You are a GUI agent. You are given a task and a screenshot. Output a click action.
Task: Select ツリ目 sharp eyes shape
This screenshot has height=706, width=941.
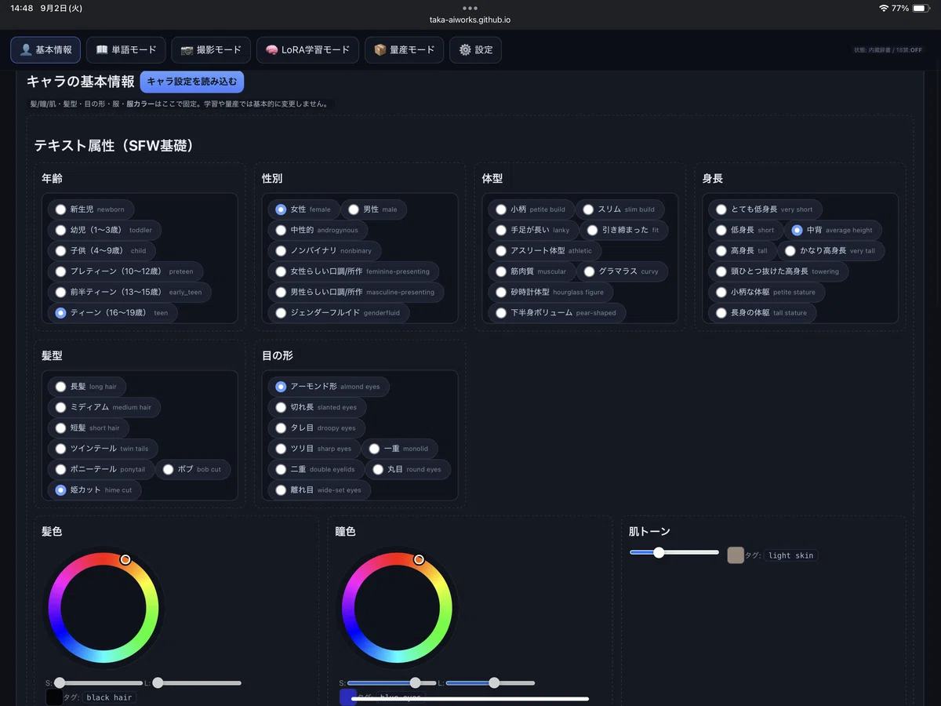tap(314, 449)
